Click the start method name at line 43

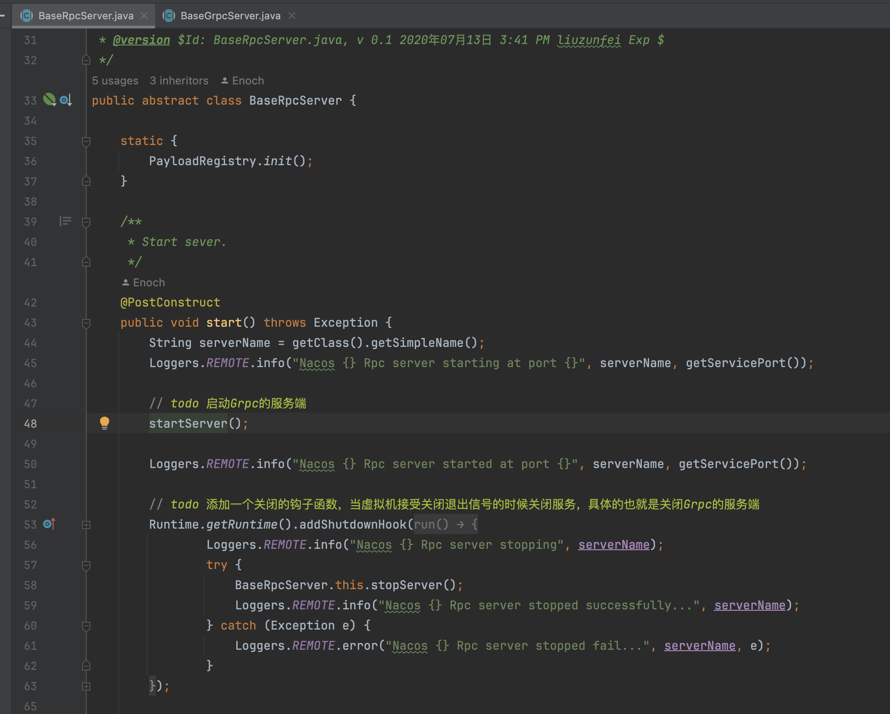[x=224, y=323]
